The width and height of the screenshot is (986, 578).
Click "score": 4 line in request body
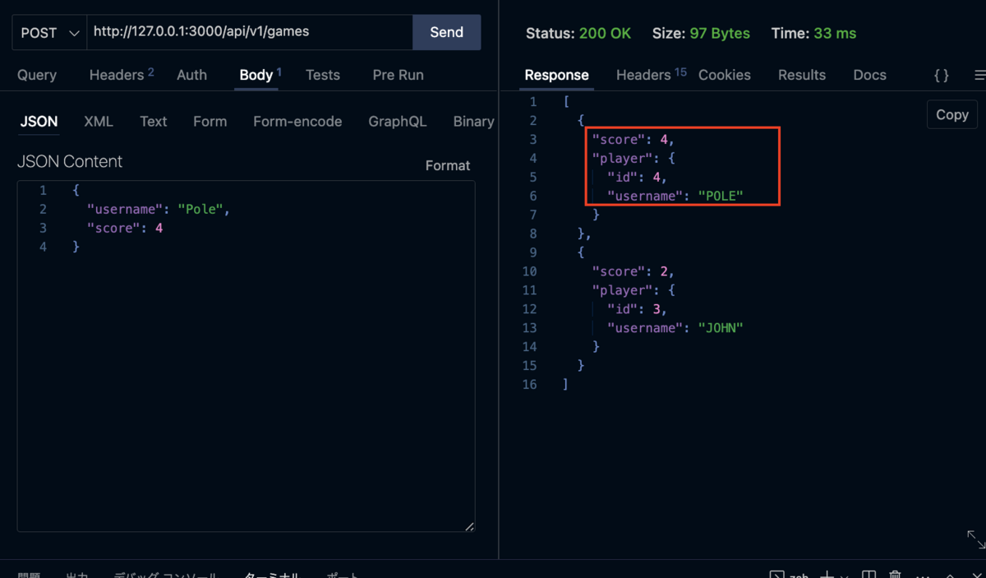125,229
